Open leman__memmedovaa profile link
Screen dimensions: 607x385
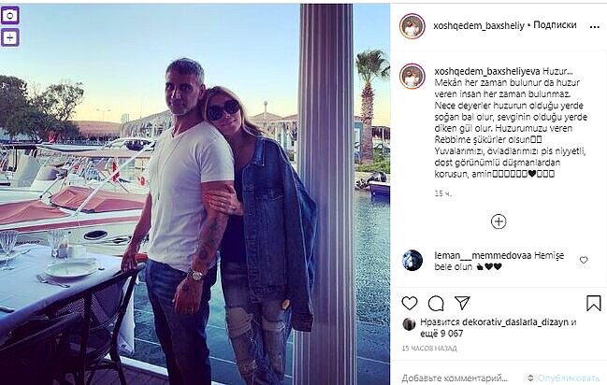pyautogui.click(x=483, y=256)
